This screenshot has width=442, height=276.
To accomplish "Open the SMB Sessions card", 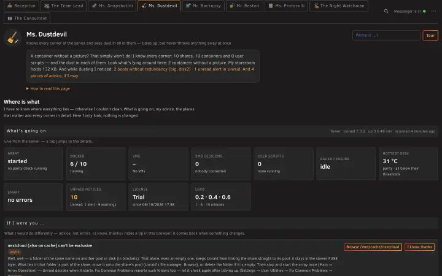I will point(221,164).
